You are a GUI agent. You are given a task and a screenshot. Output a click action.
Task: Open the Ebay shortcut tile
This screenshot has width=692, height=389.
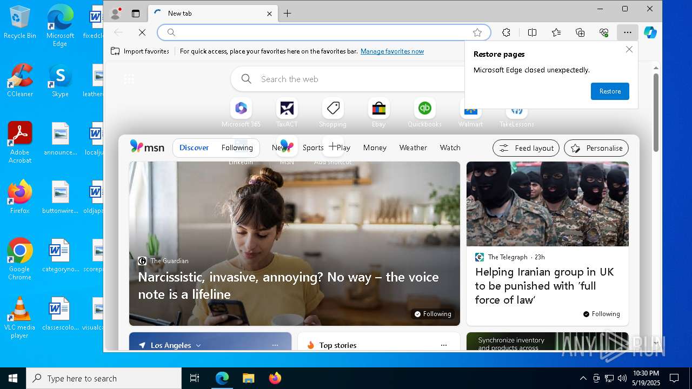pos(379,113)
